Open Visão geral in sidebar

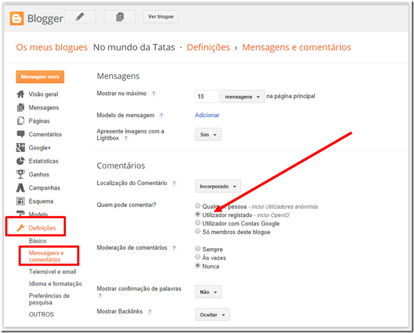point(43,94)
